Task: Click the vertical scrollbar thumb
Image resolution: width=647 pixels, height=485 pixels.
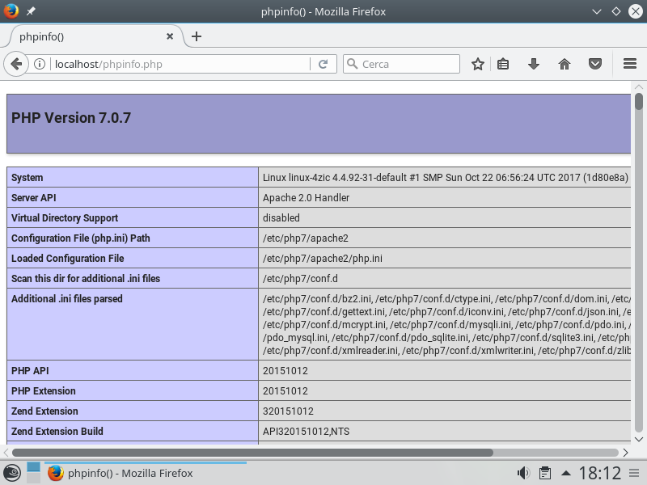Action: [639, 102]
